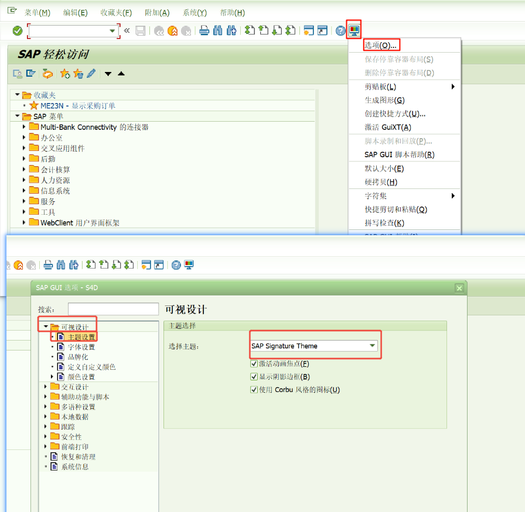Expand the 会计核算 folder
525x512 pixels.
(x=24, y=169)
